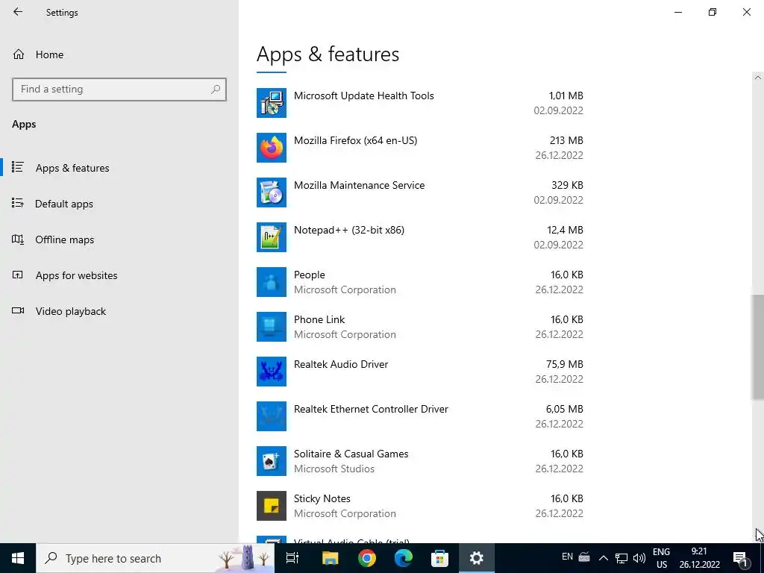Screen dimensions: 764x573
Task: Open the notification center icon
Action: click(740, 558)
